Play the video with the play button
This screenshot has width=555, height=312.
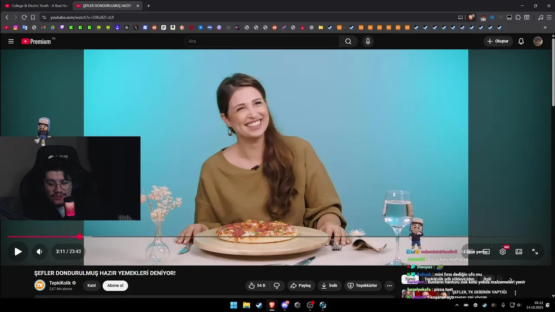pos(18,251)
